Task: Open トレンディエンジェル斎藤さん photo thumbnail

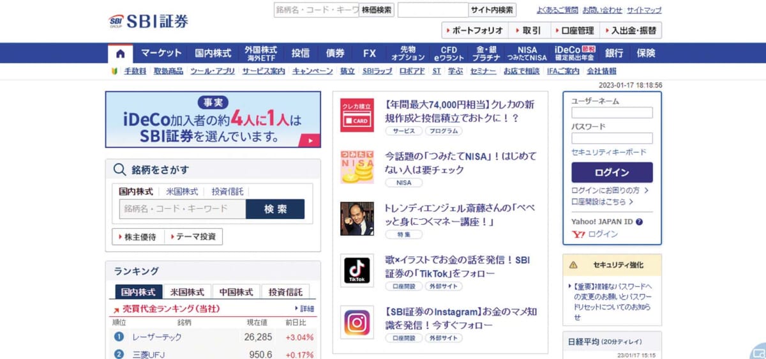Action: point(357,218)
